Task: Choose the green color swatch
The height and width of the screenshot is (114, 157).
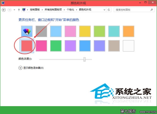Action: click(x=56, y=46)
